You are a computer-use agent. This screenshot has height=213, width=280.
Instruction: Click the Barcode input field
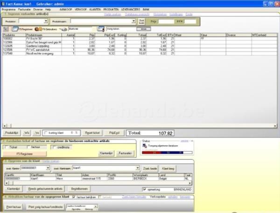click(80, 29)
